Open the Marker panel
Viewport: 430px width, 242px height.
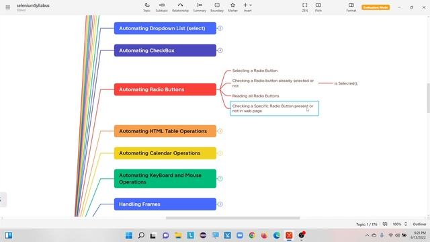(x=232, y=7)
